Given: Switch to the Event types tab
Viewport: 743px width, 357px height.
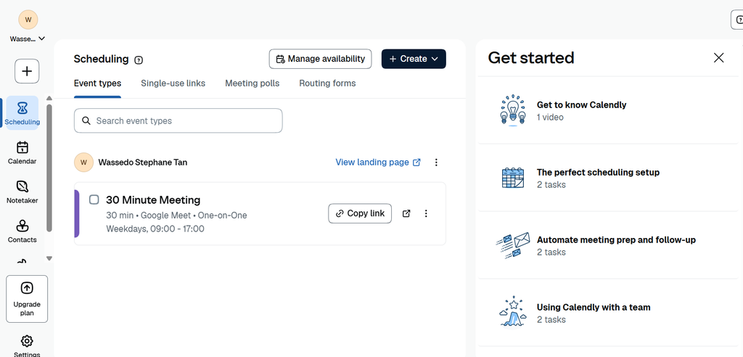Looking at the screenshot, I should (98, 83).
